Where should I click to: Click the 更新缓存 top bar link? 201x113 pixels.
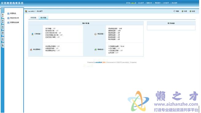pos(158,3)
